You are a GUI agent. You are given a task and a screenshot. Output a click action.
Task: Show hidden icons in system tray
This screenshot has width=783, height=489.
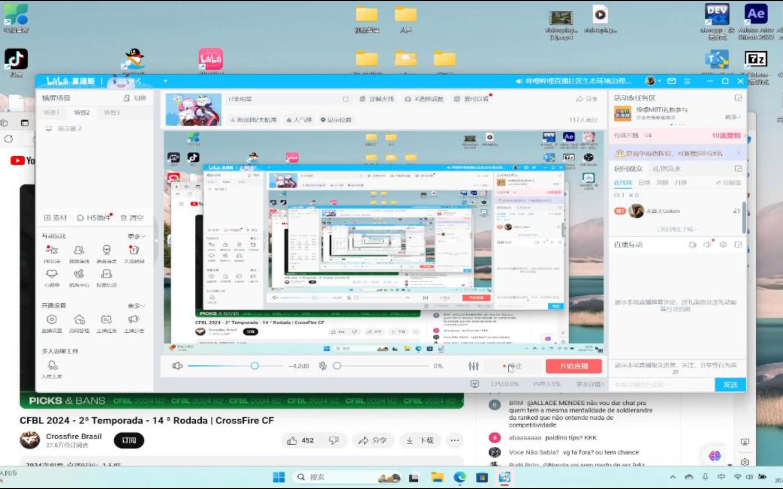click(x=673, y=477)
